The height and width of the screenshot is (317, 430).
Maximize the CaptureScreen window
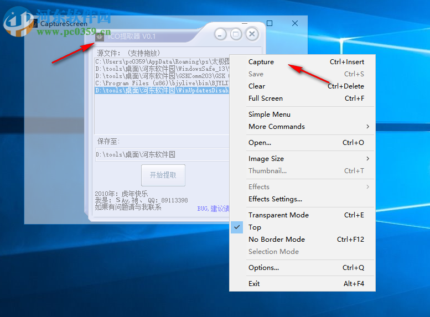270,23
